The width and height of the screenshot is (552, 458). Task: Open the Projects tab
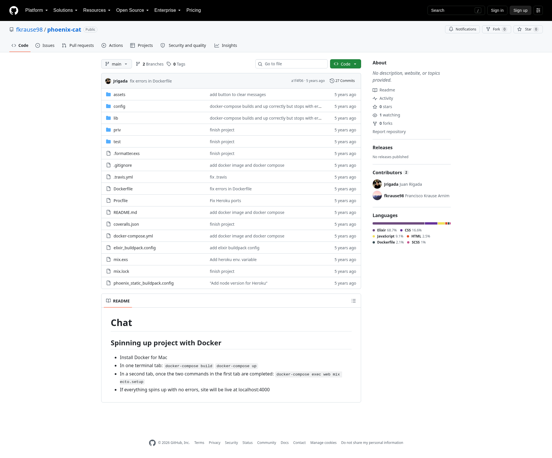pos(141,45)
